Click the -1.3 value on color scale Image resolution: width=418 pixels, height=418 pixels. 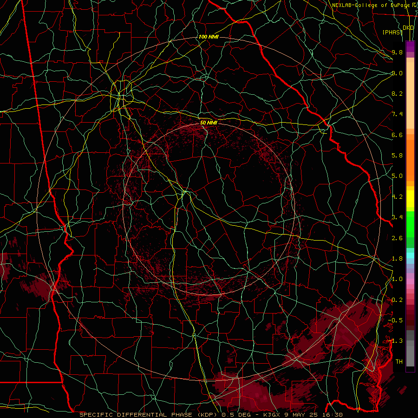(395, 341)
